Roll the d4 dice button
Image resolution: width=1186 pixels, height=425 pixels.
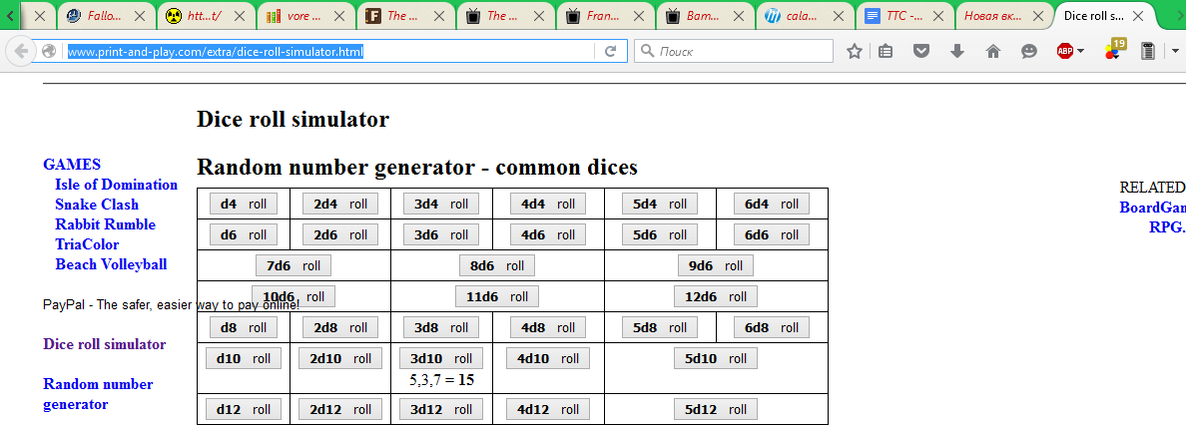click(x=244, y=205)
